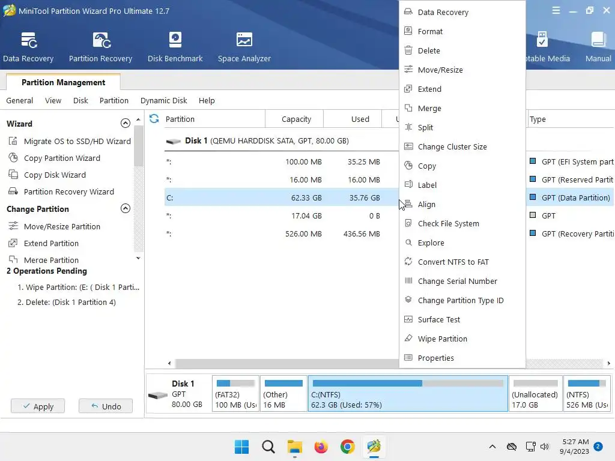The width and height of the screenshot is (615, 461).
Task: Open File Explorer from the taskbar
Action: (x=294, y=447)
